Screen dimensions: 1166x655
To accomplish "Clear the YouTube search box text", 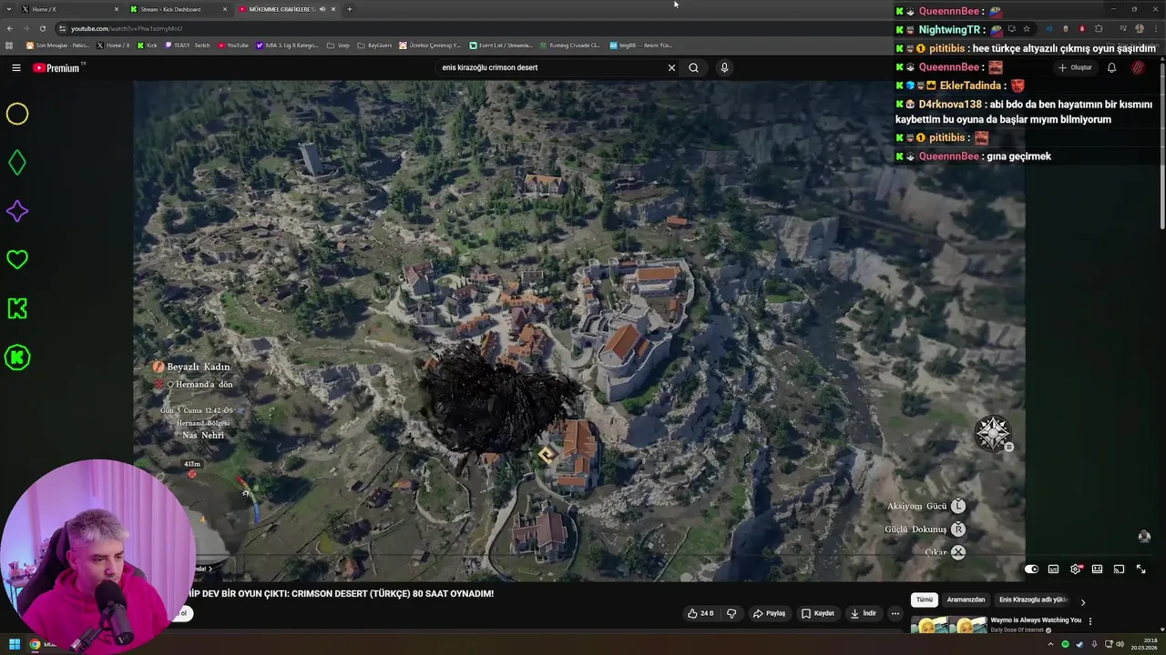I will pyautogui.click(x=671, y=67).
